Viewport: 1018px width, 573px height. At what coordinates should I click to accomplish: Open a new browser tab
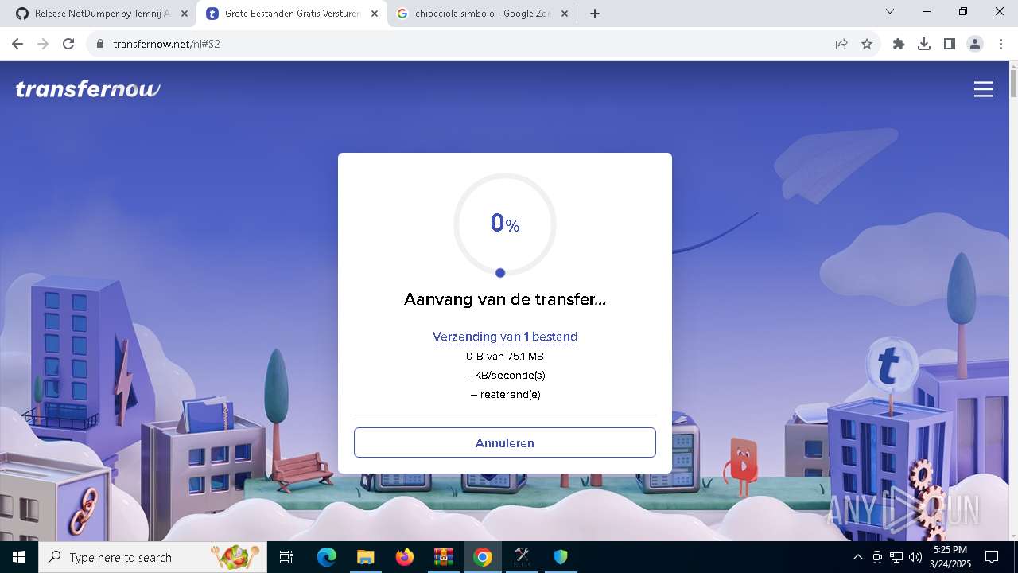click(x=595, y=14)
